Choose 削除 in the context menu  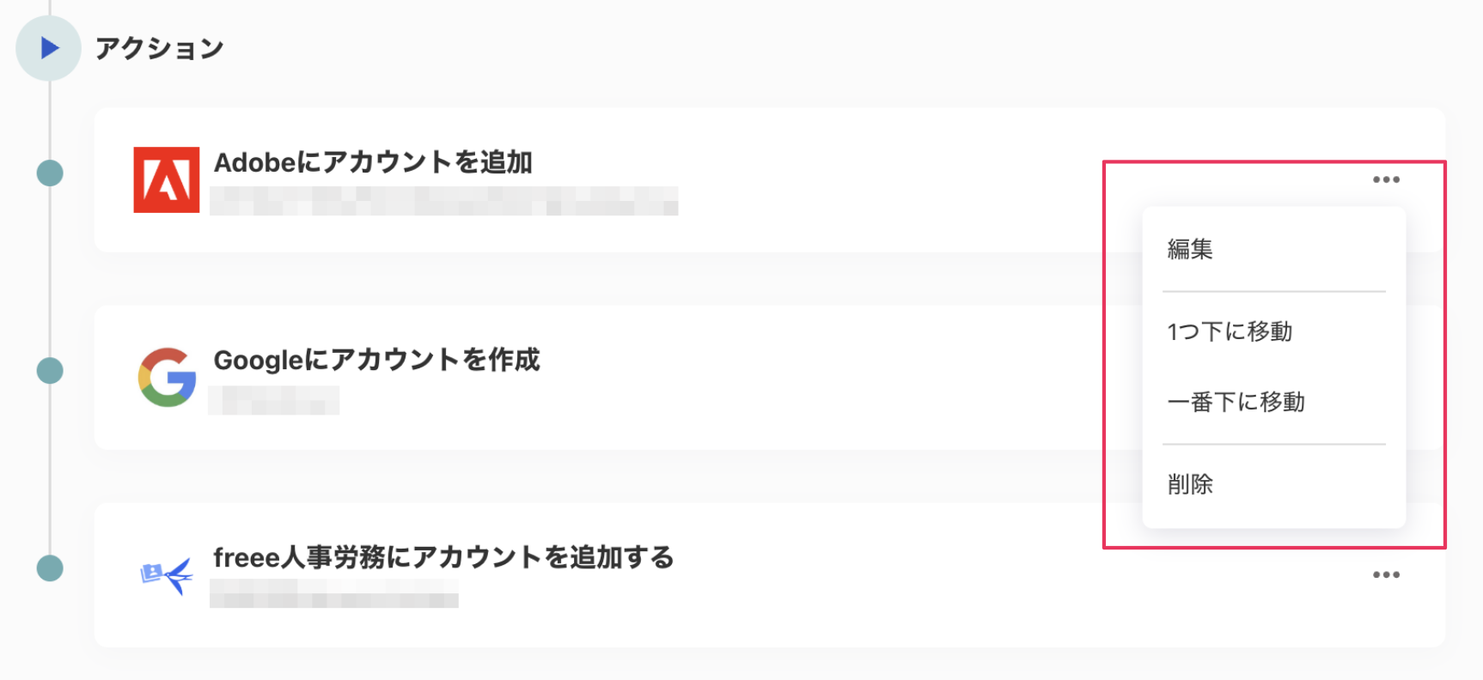1191,484
